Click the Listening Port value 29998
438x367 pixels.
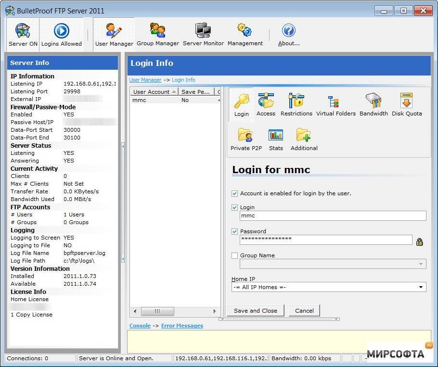click(x=72, y=91)
